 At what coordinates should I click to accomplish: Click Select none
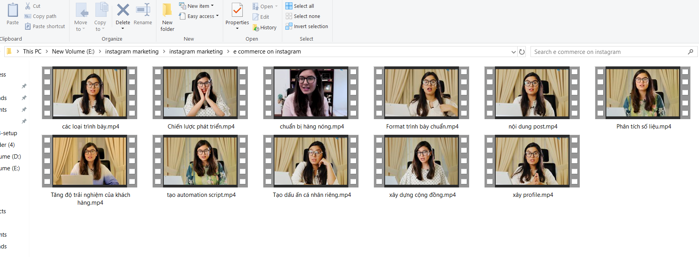tap(303, 16)
